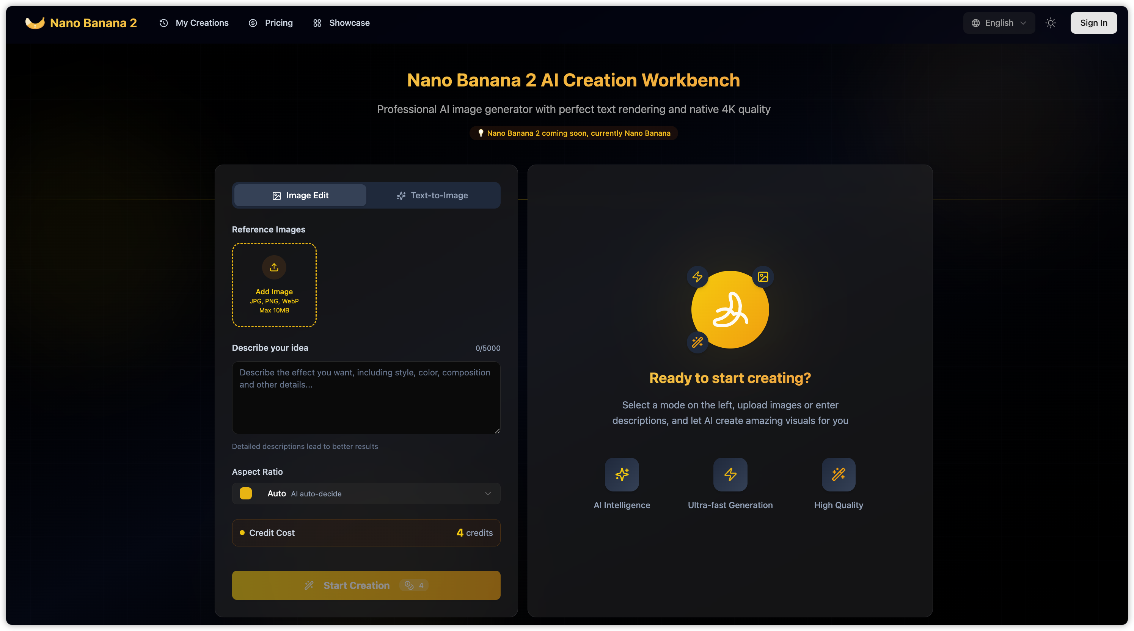
Task: Click the upload arrow icon in Add Image
Action: click(x=274, y=267)
